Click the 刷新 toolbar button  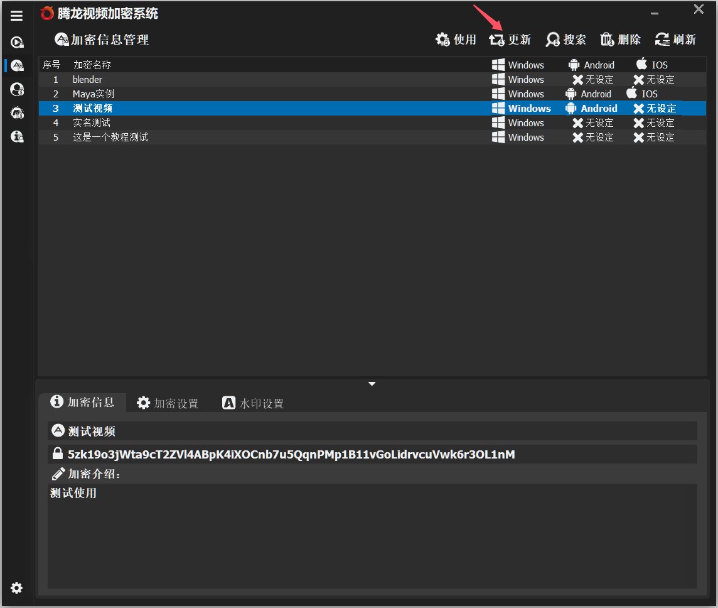[x=675, y=40]
